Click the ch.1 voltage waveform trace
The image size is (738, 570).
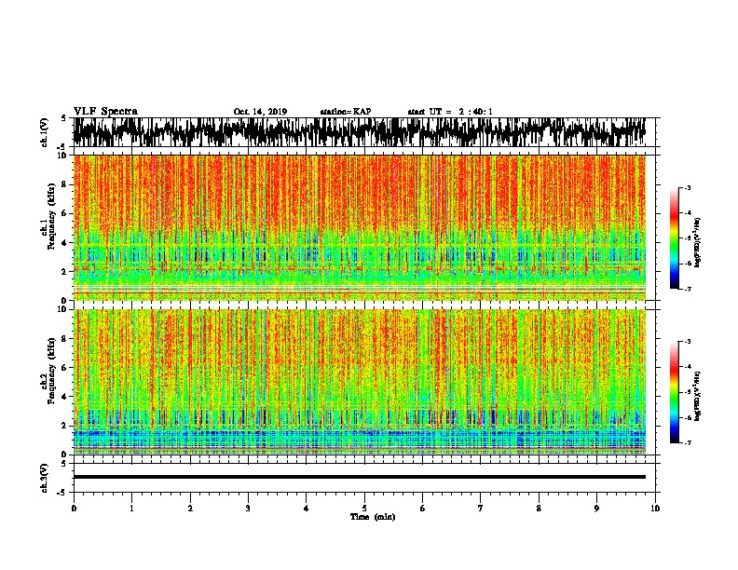pyautogui.click(x=359, y=132)
